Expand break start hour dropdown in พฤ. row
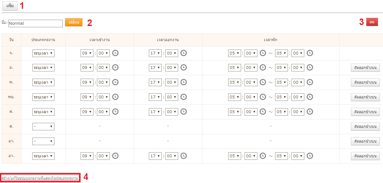This screenshot has height=183, width=383. (x=234, y=97)
